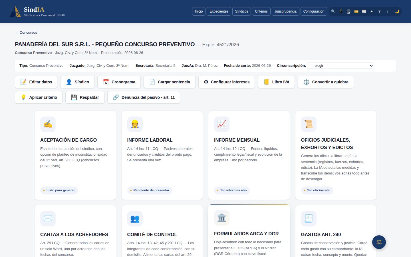This screenshot has height=257, width=411.
Task: Go back via the Concursos link
Action: click(x=26, y=33)
